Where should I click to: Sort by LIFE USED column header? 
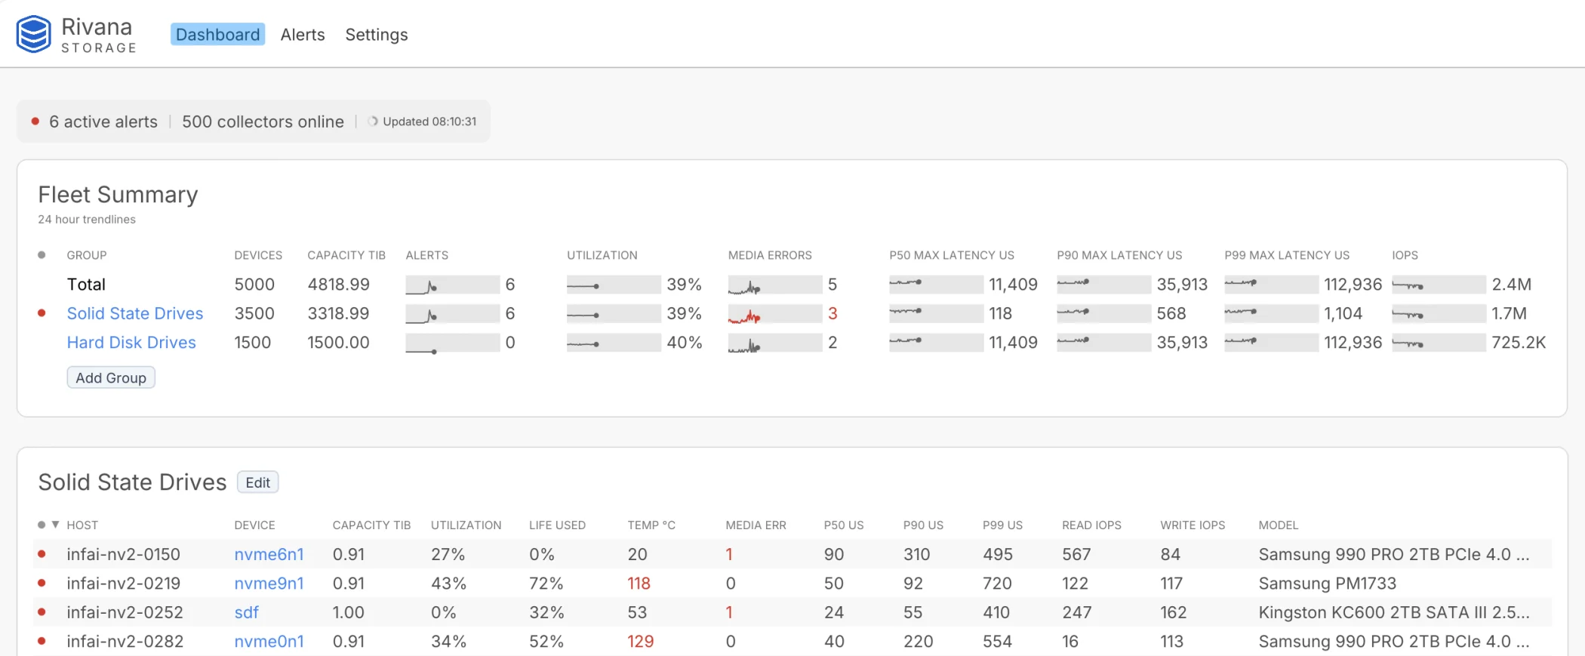point(557,525)
